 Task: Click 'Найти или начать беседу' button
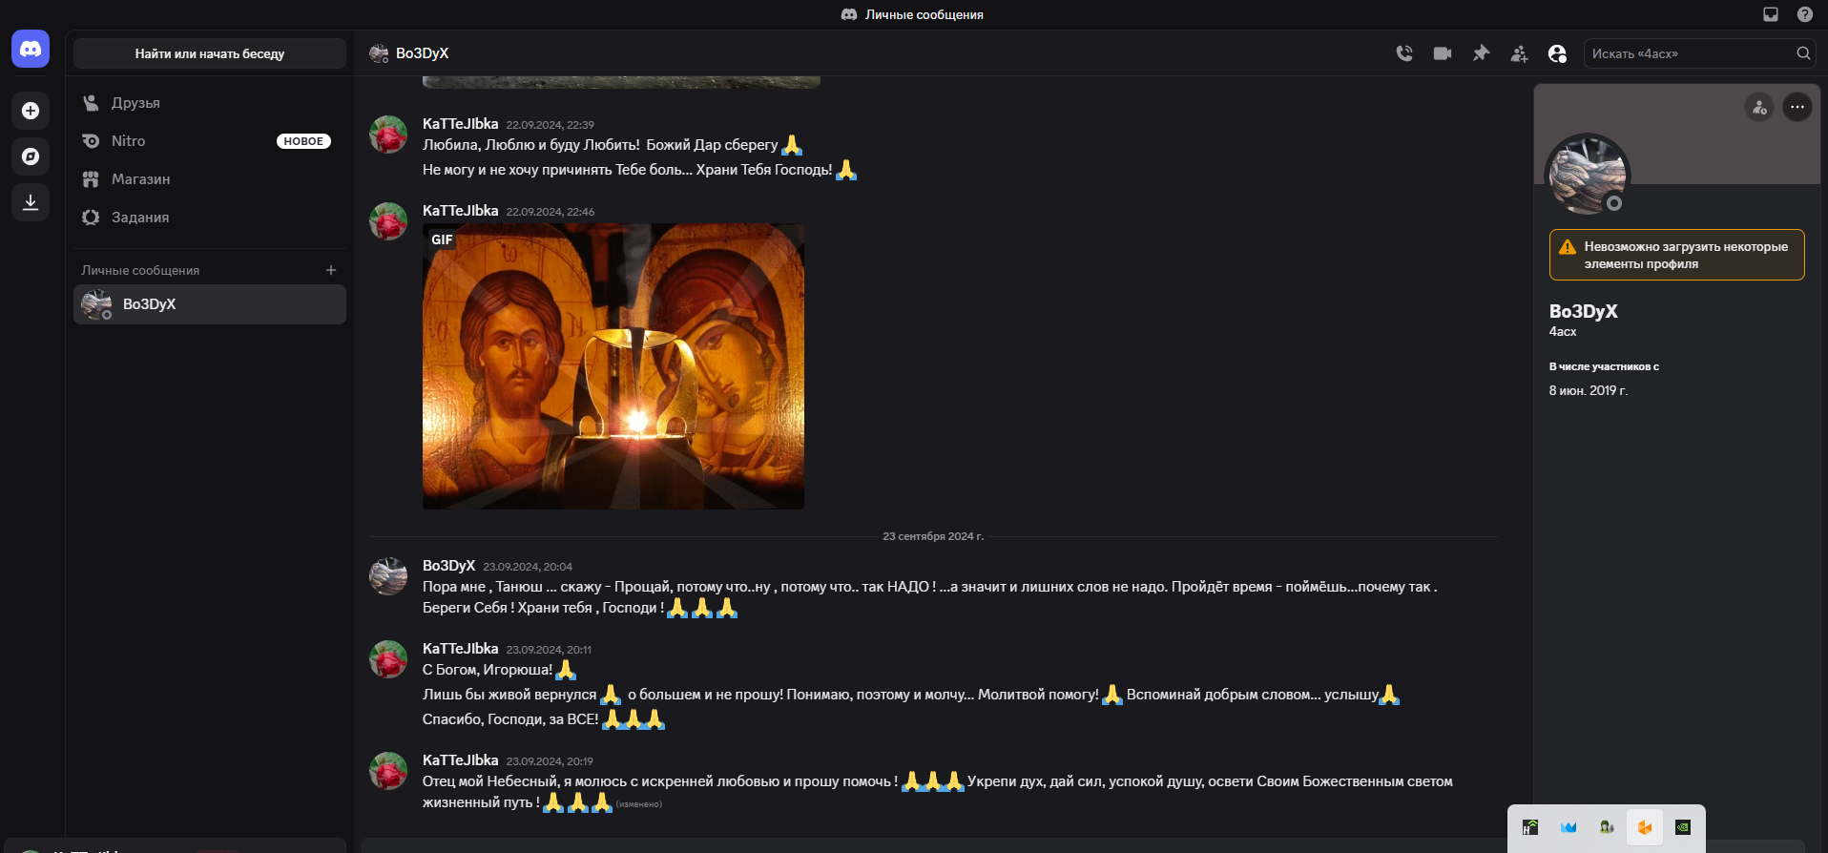tap(210, 53)
